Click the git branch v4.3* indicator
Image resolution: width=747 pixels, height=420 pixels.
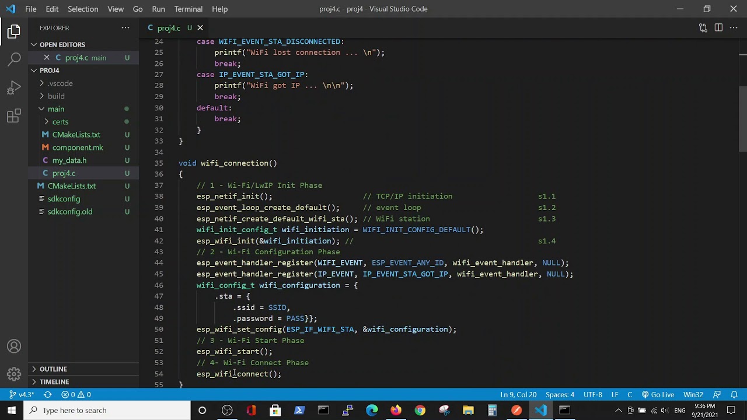click(22, 395)
